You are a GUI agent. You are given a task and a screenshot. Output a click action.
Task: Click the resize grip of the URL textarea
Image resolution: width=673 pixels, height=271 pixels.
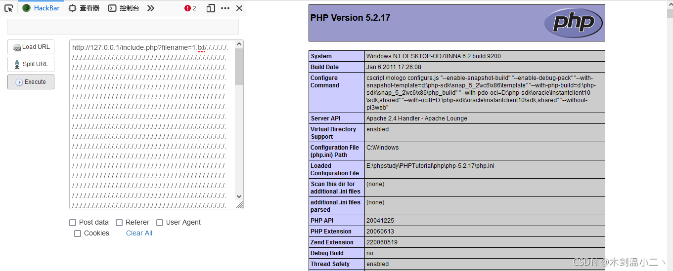[239, 205]
